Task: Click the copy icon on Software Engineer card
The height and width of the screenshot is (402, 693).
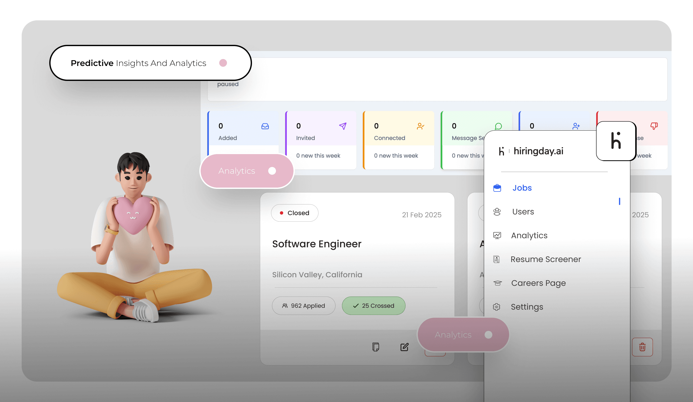Action: [376, 347]
